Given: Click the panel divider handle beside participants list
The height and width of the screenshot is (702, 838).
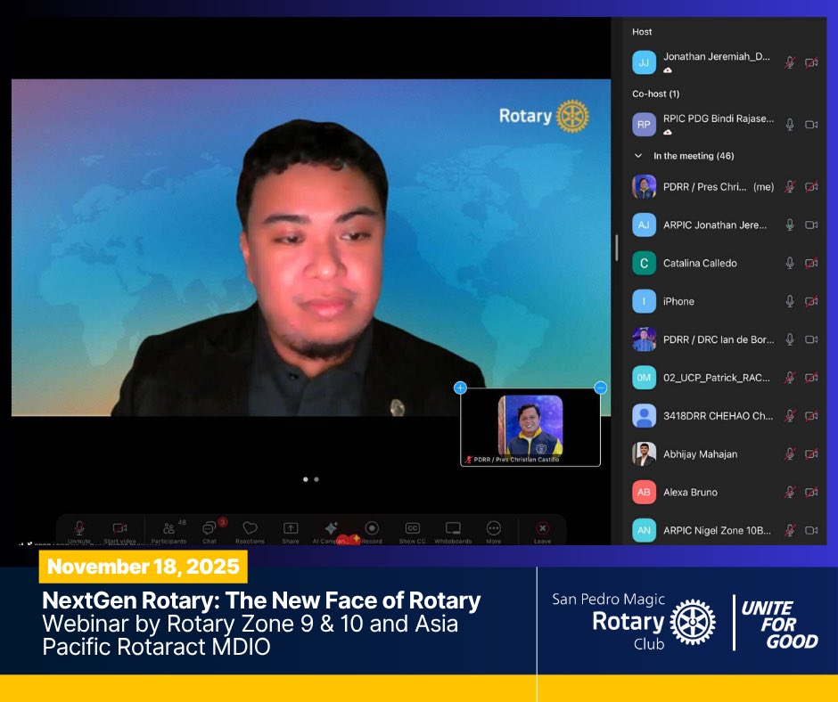Looking at the screenshot, I should 616,248.
